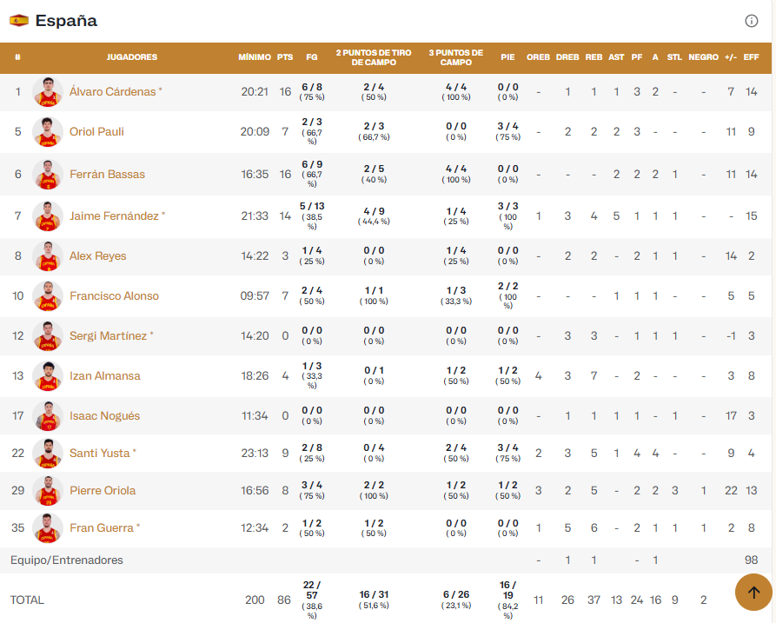
Task: Open Jaime Fernández player link
Action: pos(114,216)
